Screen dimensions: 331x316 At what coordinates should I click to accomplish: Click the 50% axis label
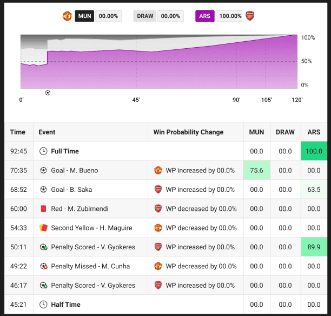[306, 61]
